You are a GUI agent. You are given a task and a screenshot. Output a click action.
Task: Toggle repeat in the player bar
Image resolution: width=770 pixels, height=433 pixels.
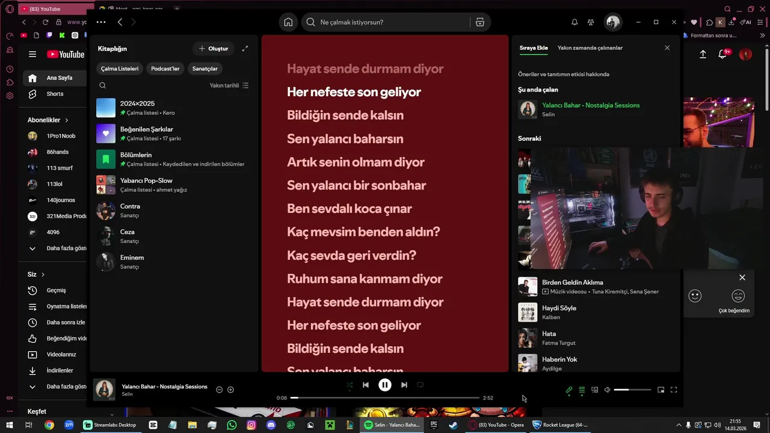[x=420, y=385]
